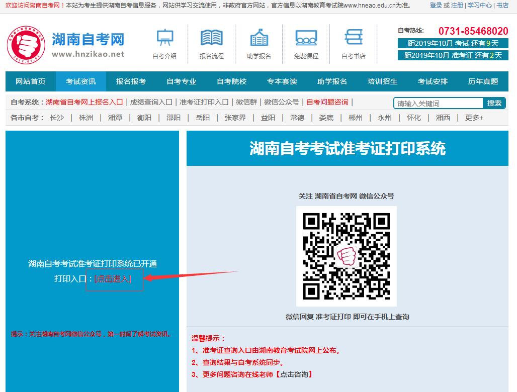Open the 报名流程 book icon
Image resolution: width=517 pixels, height=392 pixels.
coord(211,38)
